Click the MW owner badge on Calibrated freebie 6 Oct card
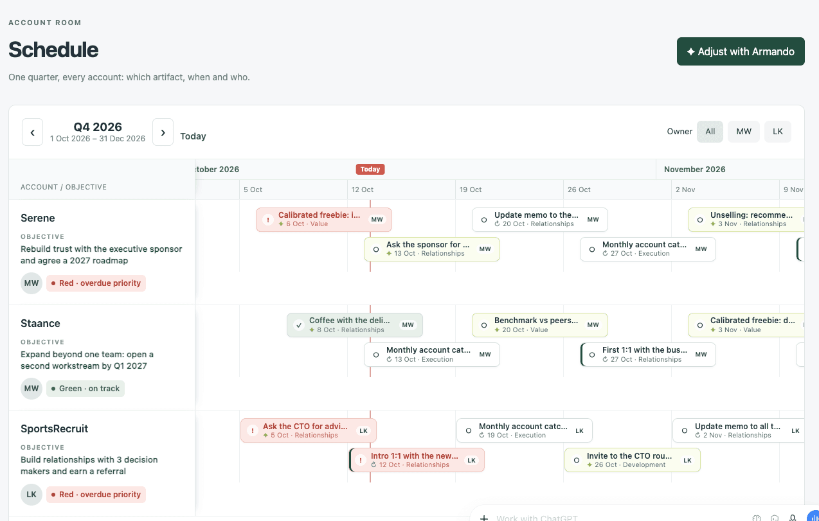 click(x=377, y=220)
